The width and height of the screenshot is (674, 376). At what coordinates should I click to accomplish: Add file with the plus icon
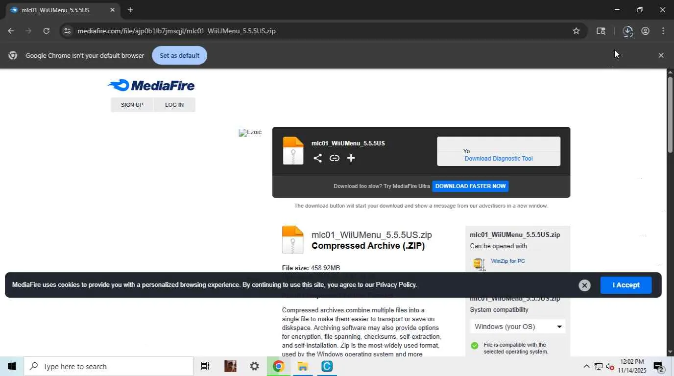pos(351,158)
